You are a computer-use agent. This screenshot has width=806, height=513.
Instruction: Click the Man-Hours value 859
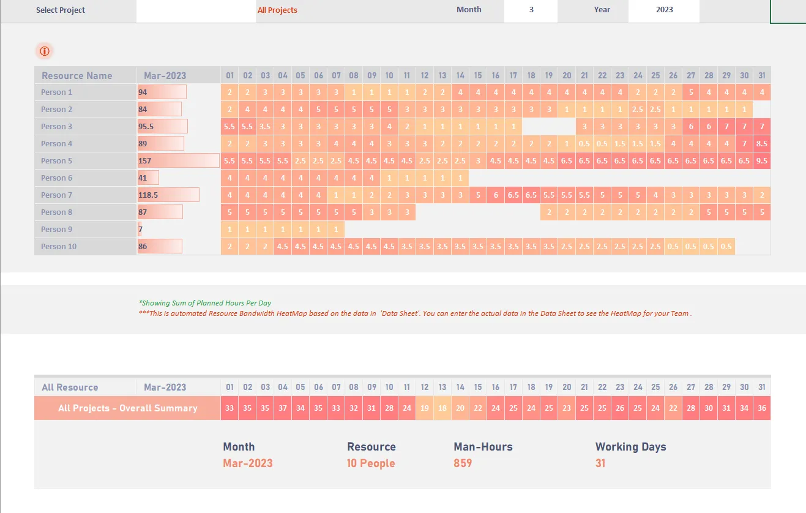click(x=463, y=463)
